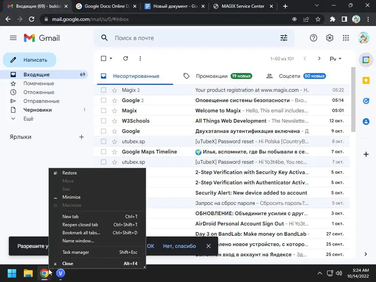The height and width of the screenshot is (282, 376).
Task: Open volume control in system tray
Action: [339, 273]
